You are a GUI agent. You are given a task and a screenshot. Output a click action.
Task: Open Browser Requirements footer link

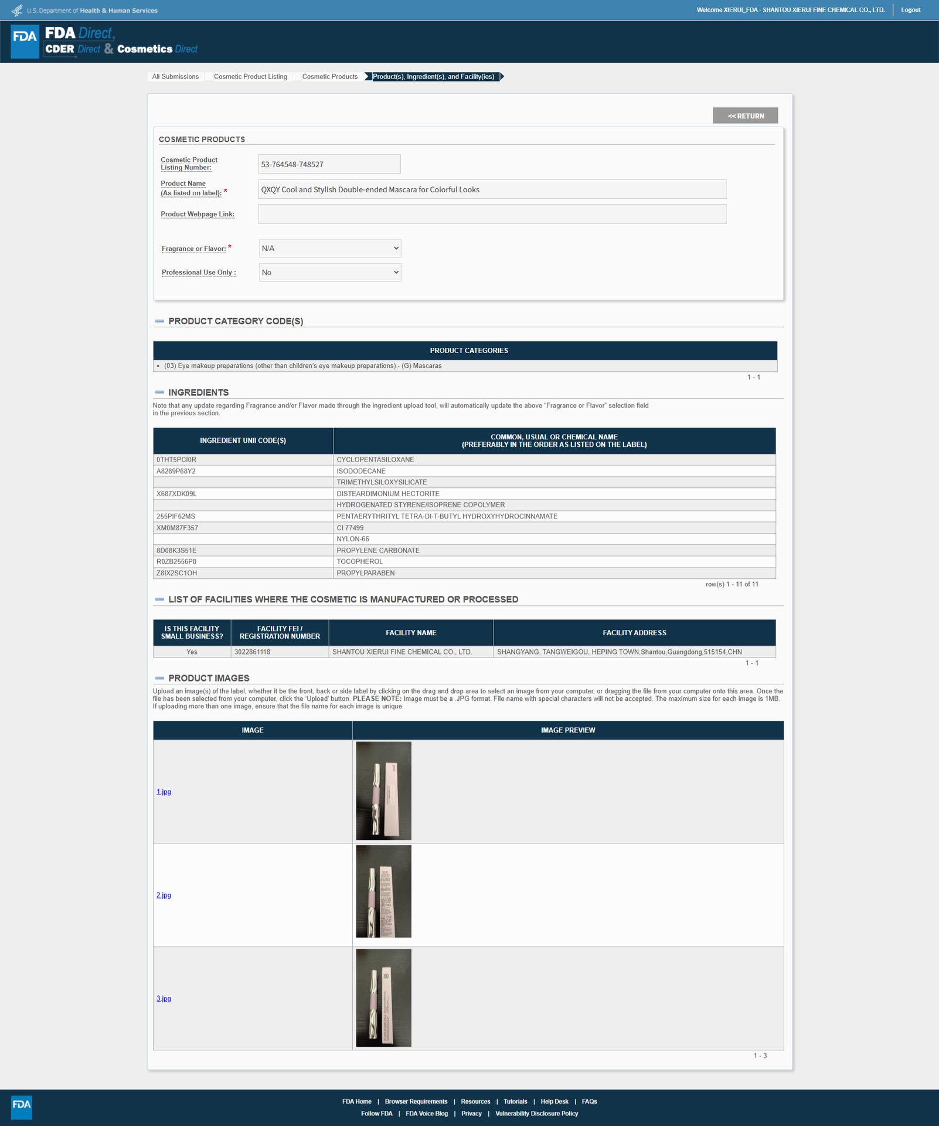click(416, 1101)
